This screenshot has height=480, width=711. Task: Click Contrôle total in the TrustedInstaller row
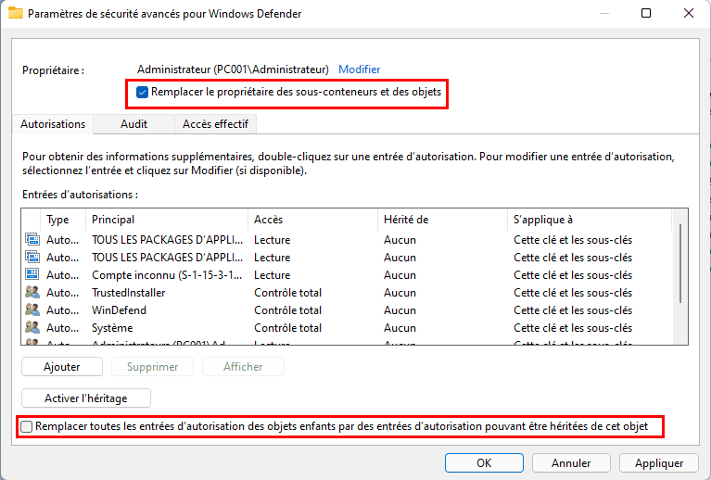[x=288, y=292]
